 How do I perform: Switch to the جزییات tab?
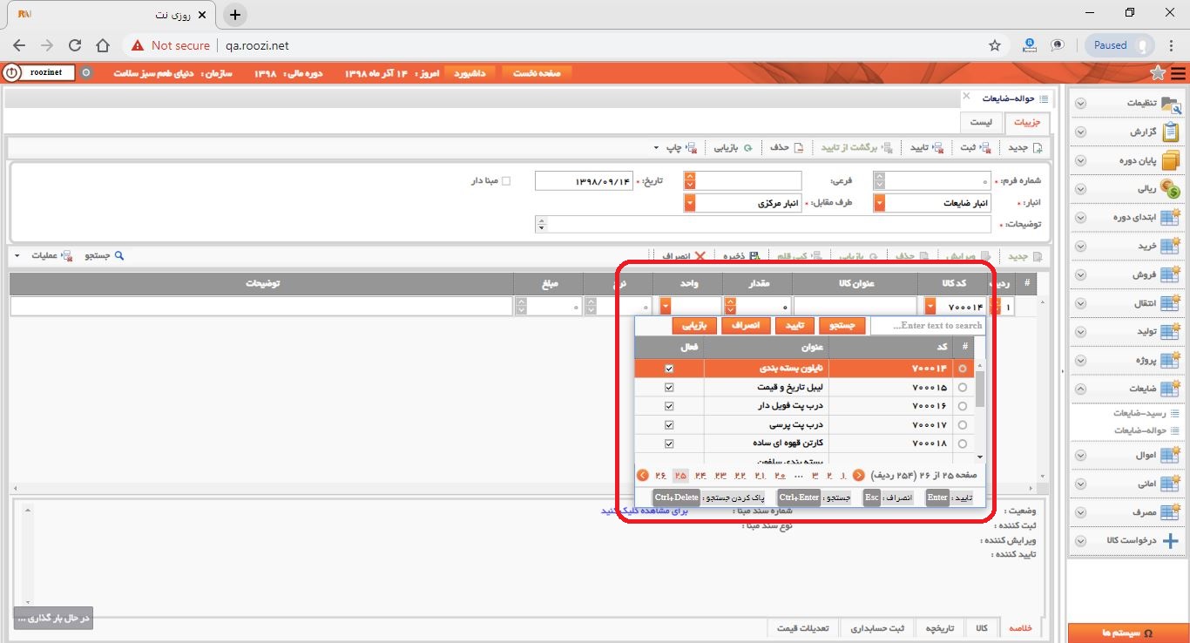point(1027,123)
